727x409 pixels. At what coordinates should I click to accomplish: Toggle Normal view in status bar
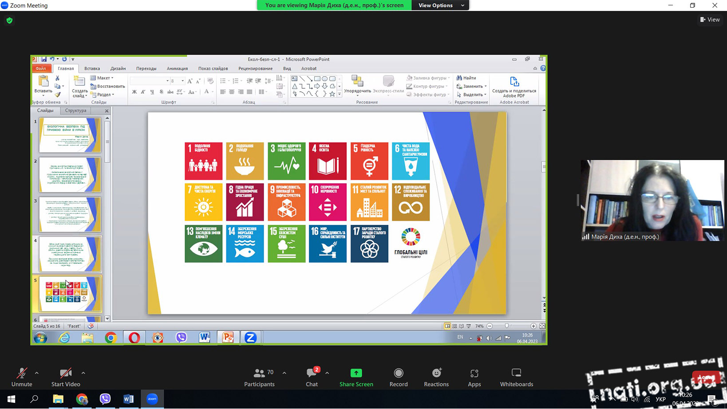coord(447,326)
